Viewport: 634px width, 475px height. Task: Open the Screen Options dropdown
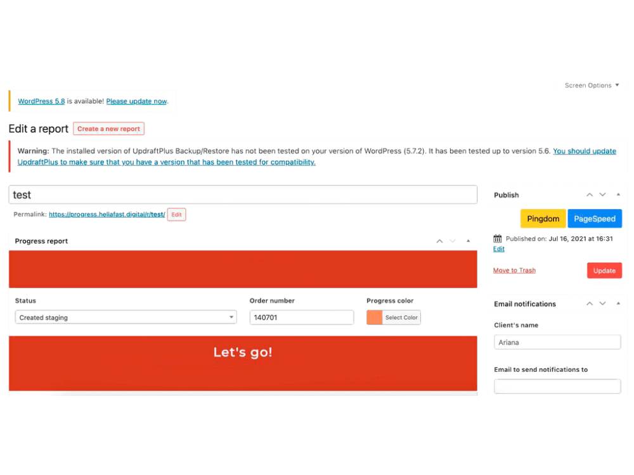point(592,85)
